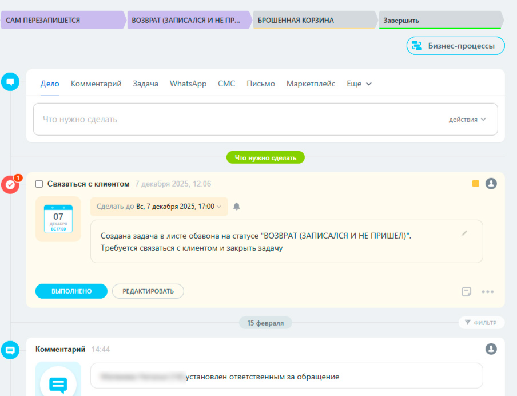Open user avatar on Комментарий entry
Image resolution: width=517 pixels, height=396 pixels.
click(x=491, y=349)
